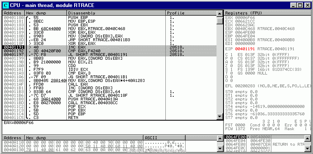This screenshot has height=154, width=313.
Task: Click the Hex dump header in memory dump pane
Action: (x=84, y=138)
